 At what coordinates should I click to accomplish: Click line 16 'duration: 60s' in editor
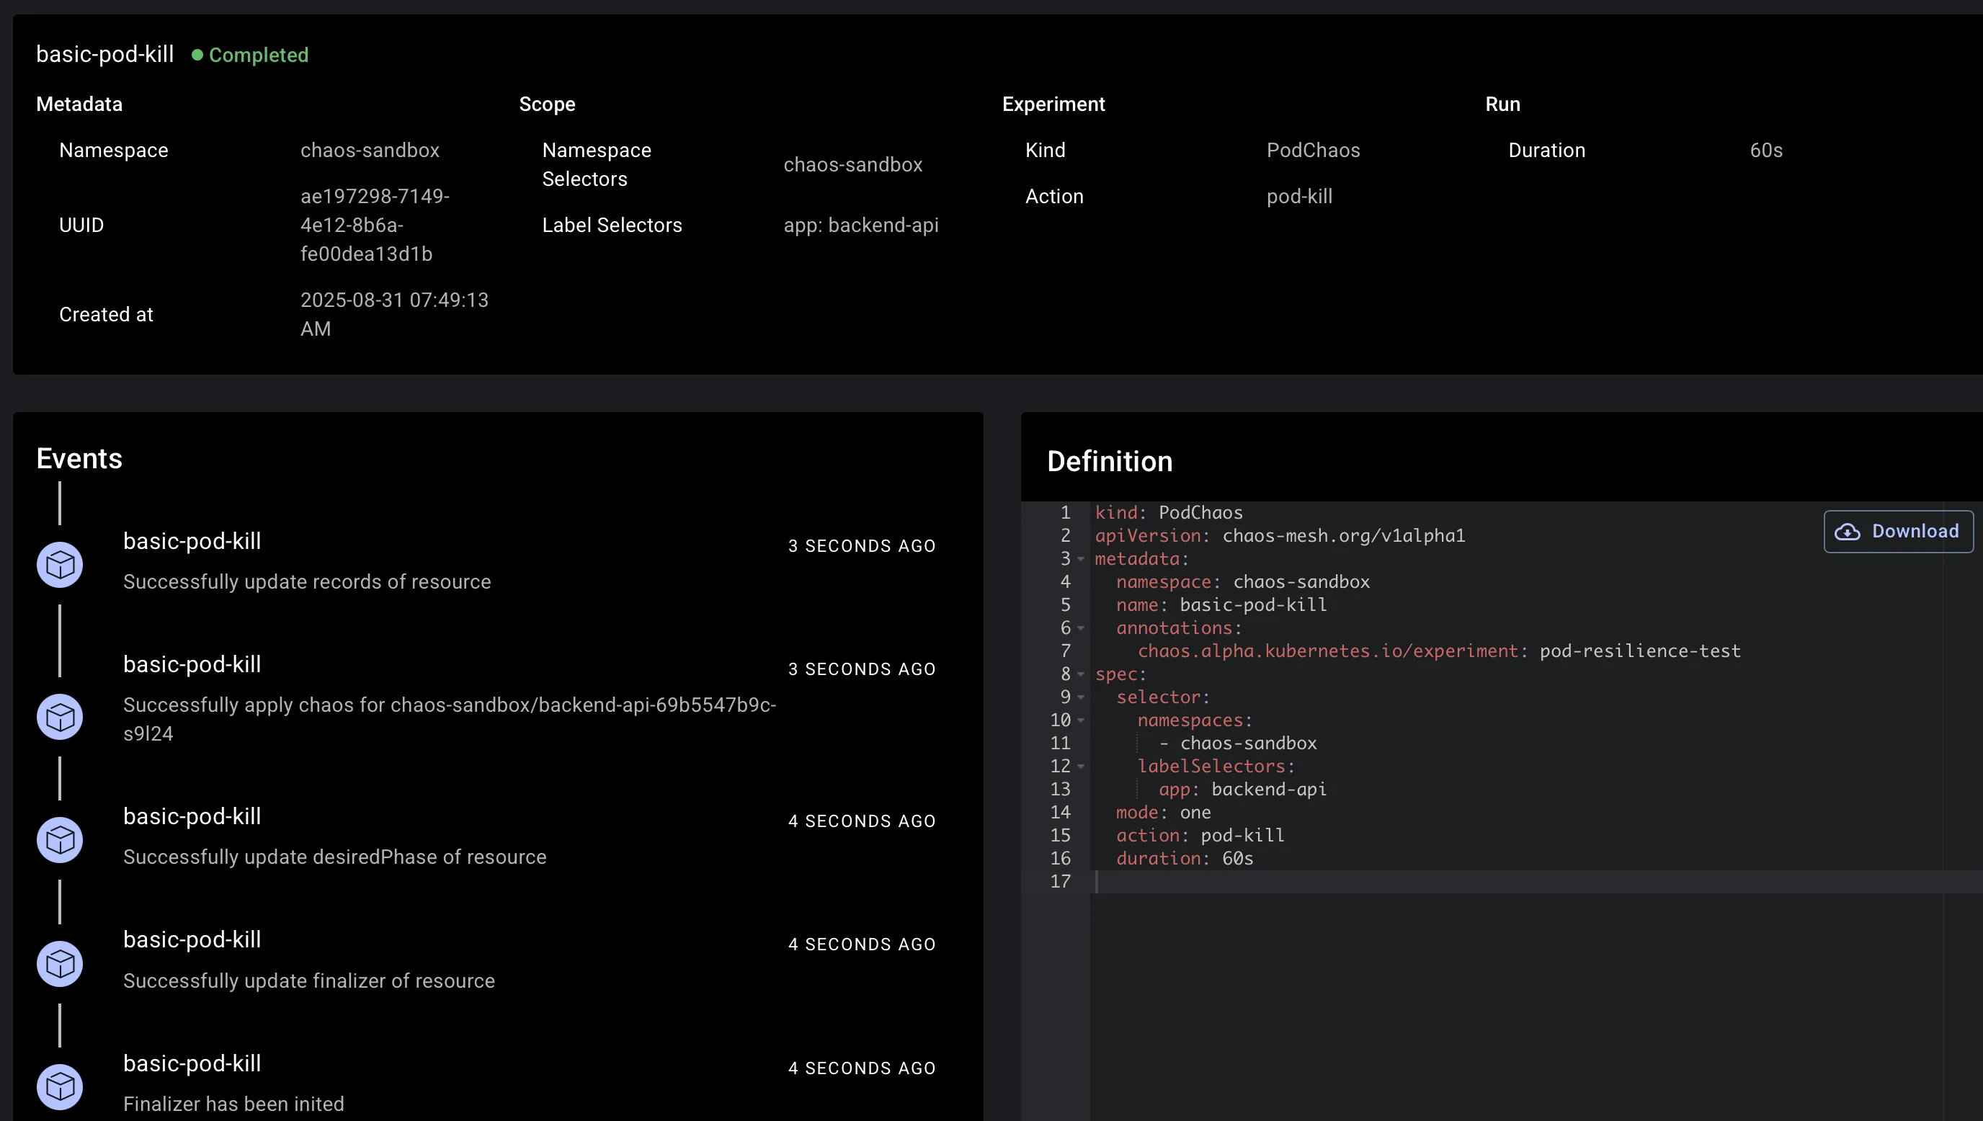(1185, 859)
